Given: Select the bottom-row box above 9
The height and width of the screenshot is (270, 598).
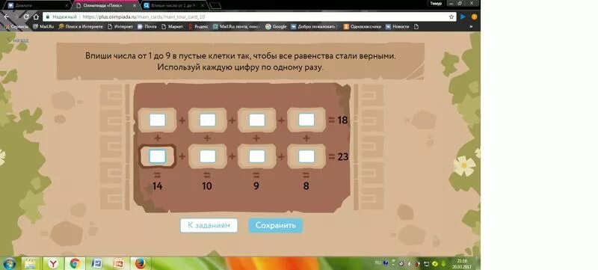Looking at the screenshot, I should (x=256, y=156).
